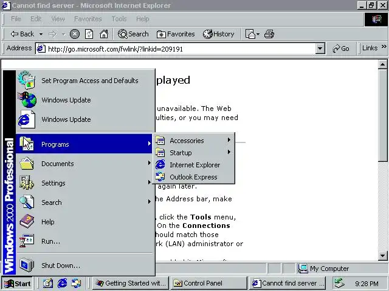
Task: Open Settings in the Start menu
Action: (84, 183)
